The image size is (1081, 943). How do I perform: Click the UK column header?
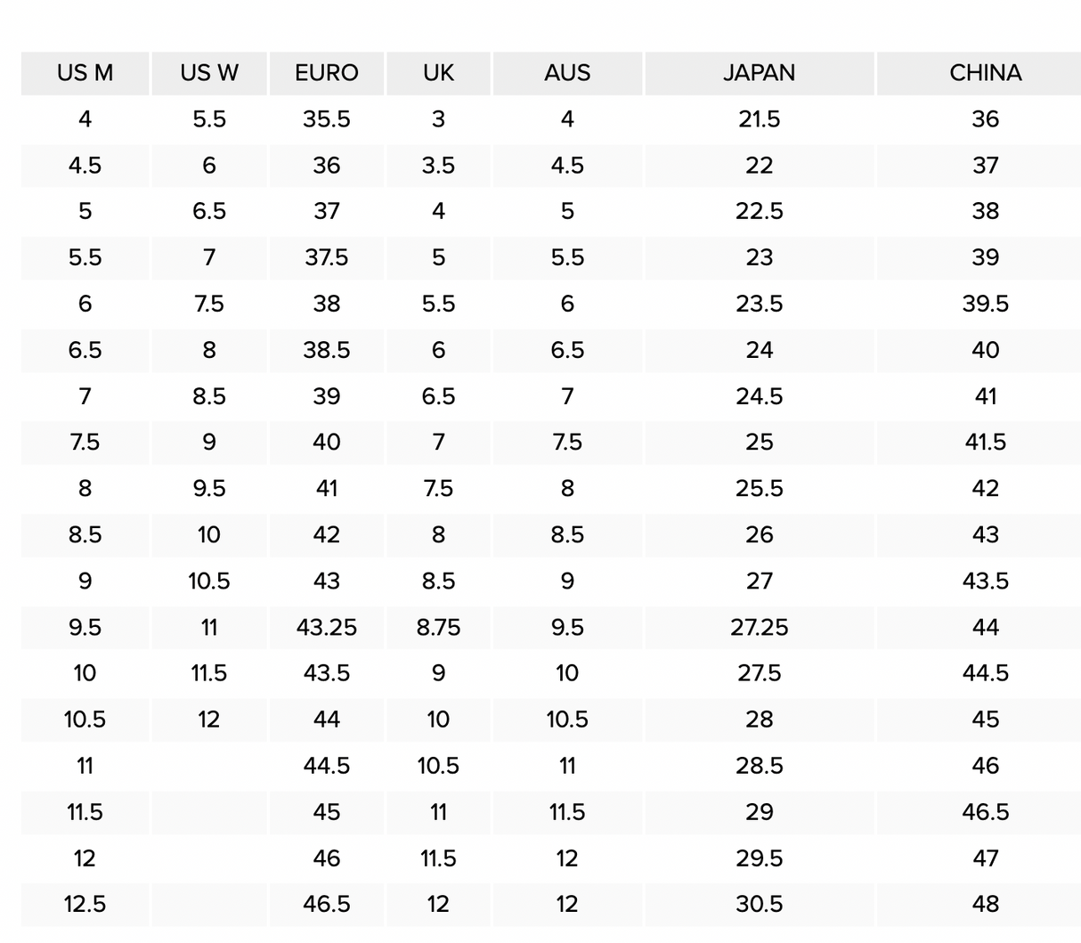tap(438, 73)
